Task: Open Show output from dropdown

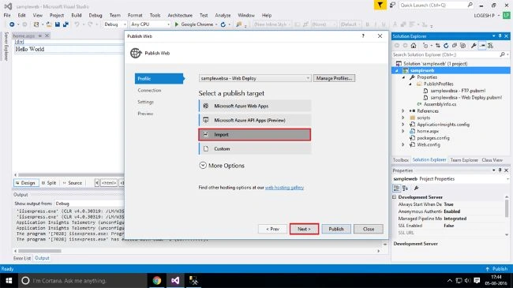Action: click(89, 204)
